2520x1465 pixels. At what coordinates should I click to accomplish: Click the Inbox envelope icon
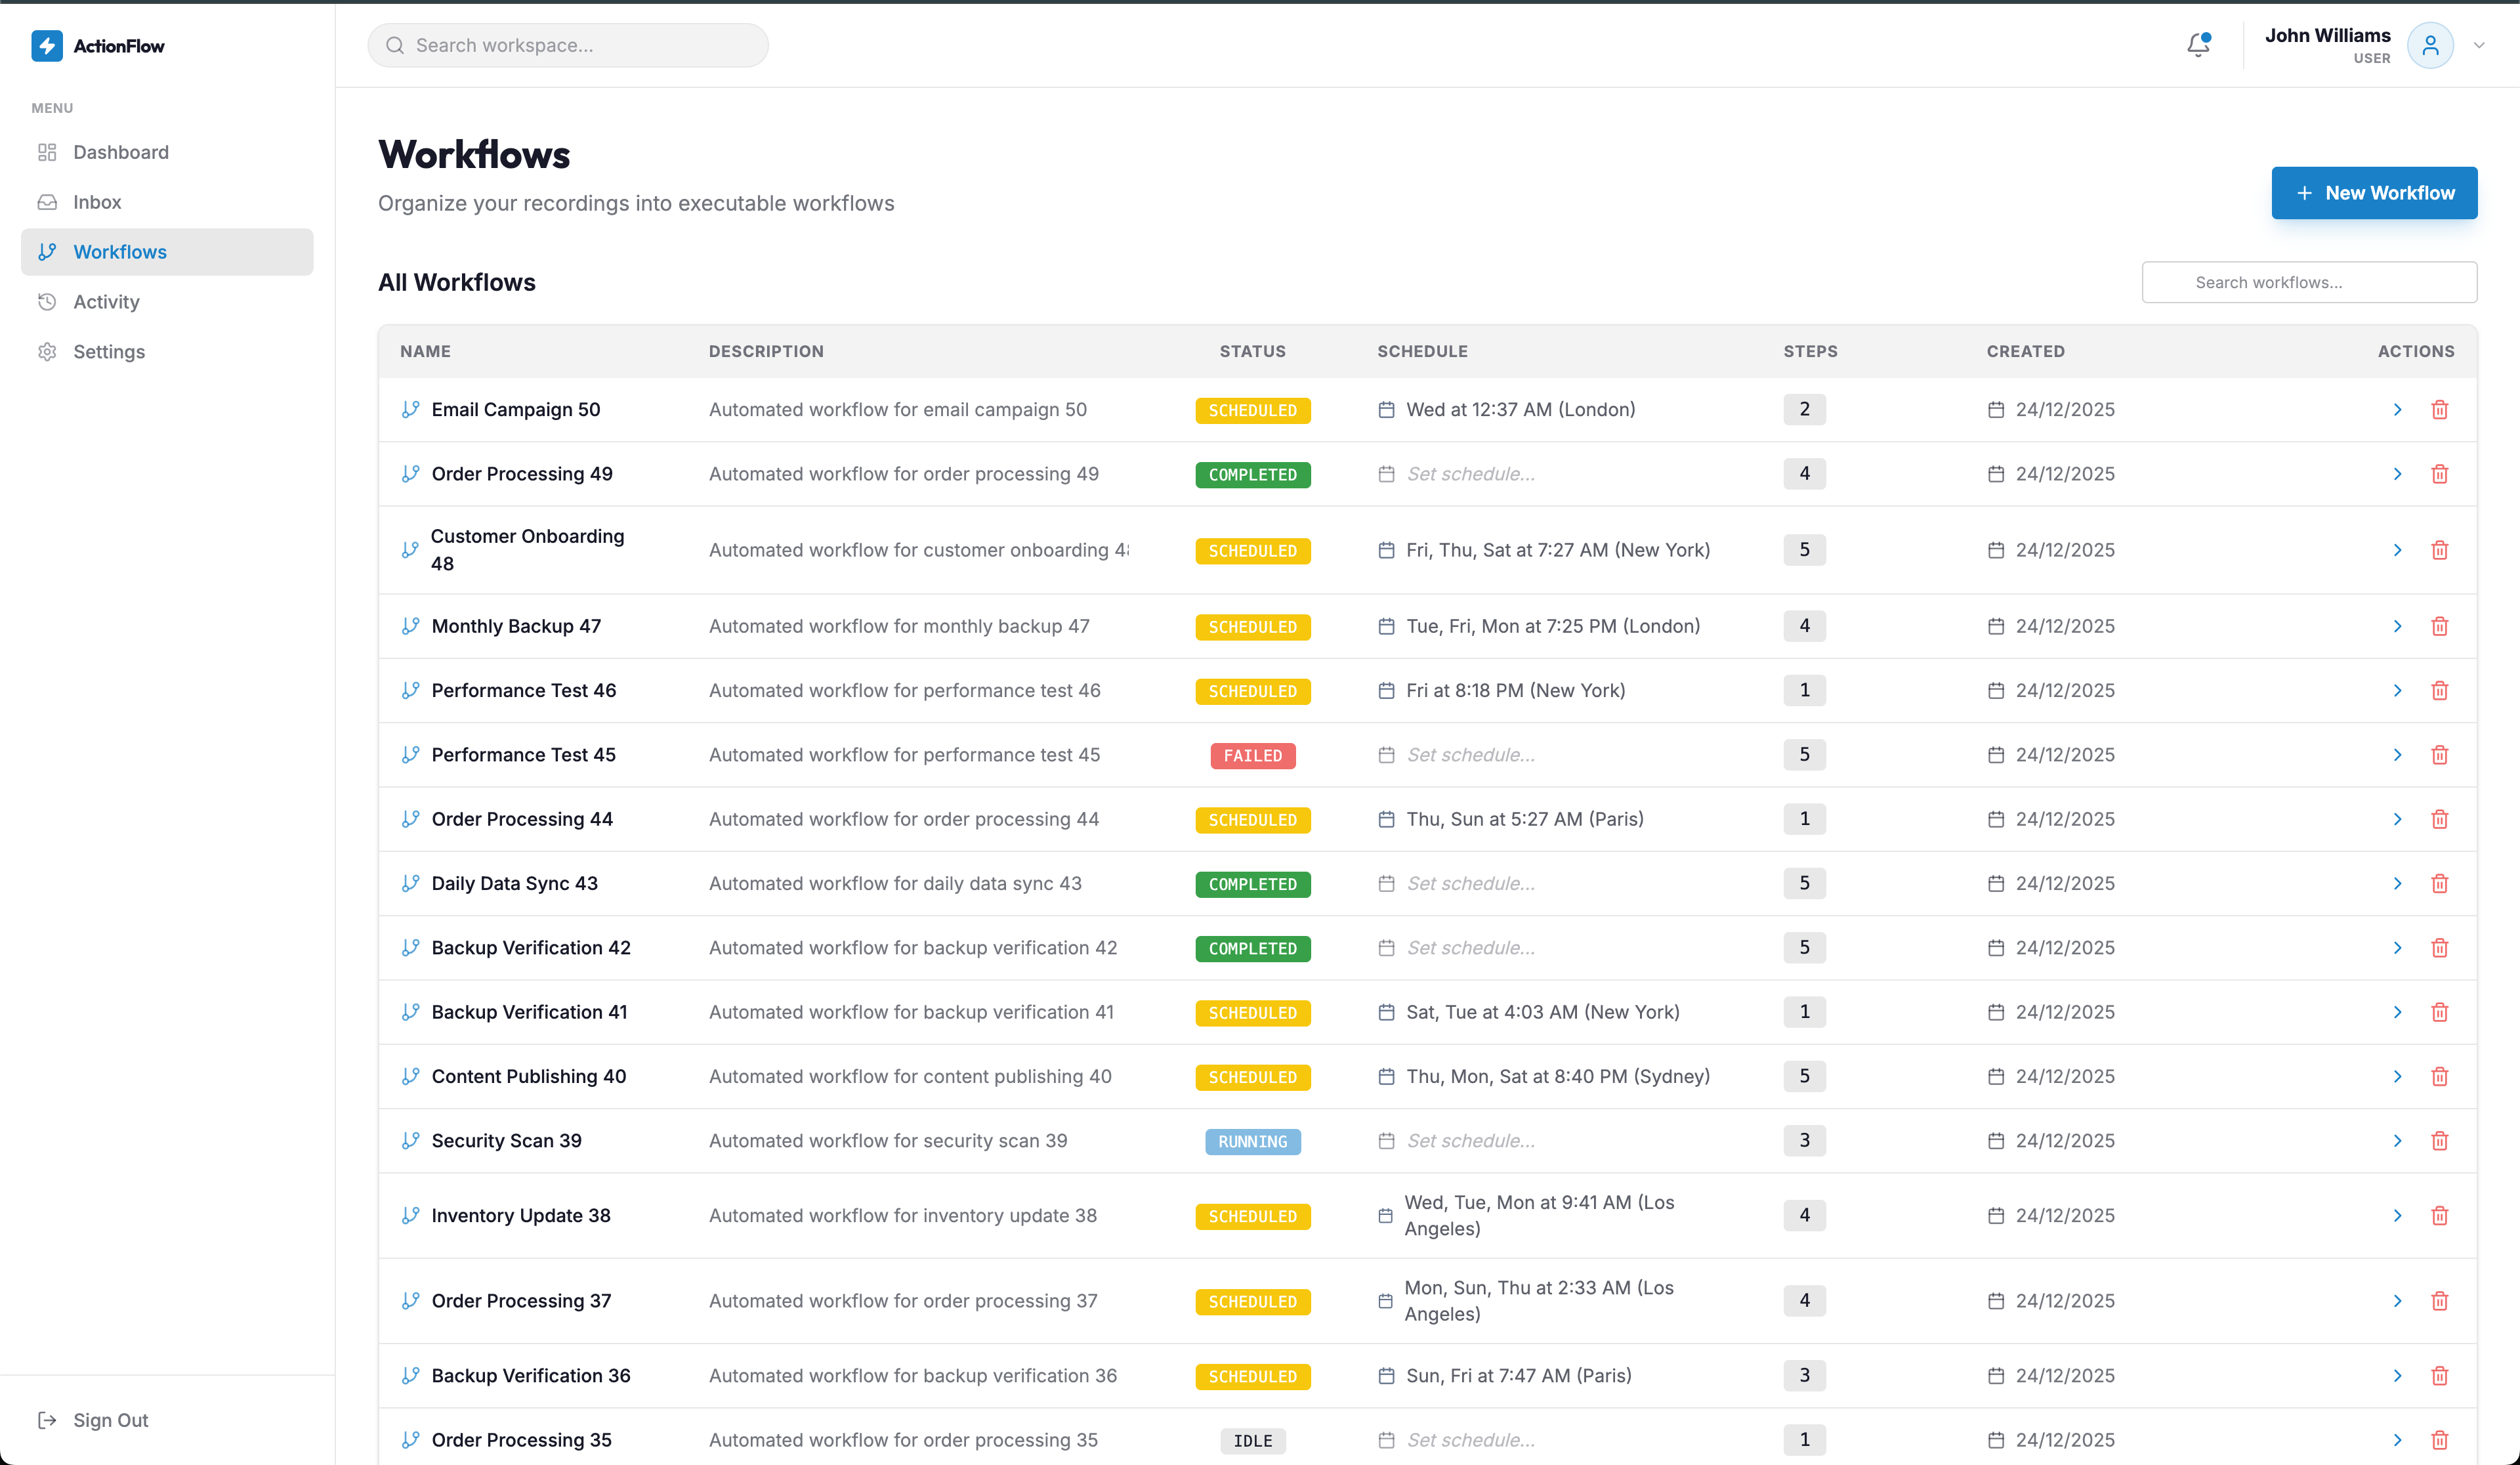(47, 202)
